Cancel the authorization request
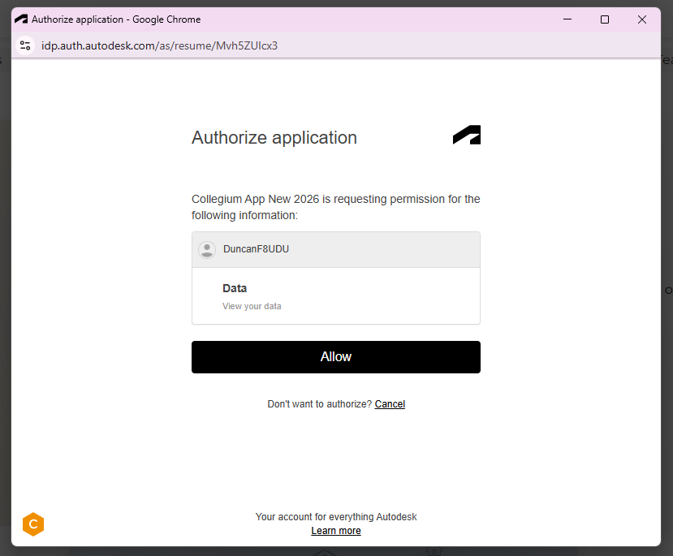Screen dimensions: 673x556 390,404
